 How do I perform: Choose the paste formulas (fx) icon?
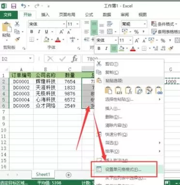tap(129, 90)
